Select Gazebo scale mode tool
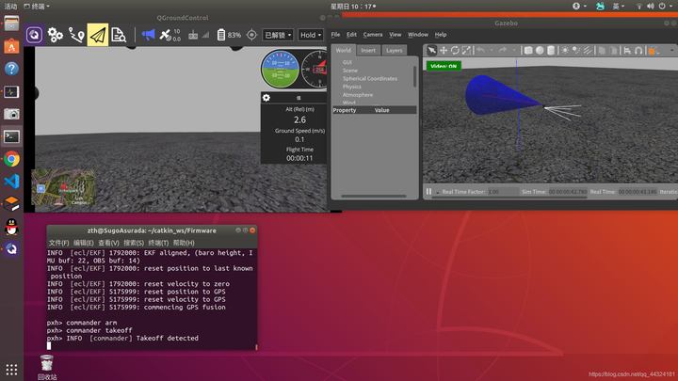Image resolution: width=678 pixels, height=381 pixels. click(x=466, y=51)
